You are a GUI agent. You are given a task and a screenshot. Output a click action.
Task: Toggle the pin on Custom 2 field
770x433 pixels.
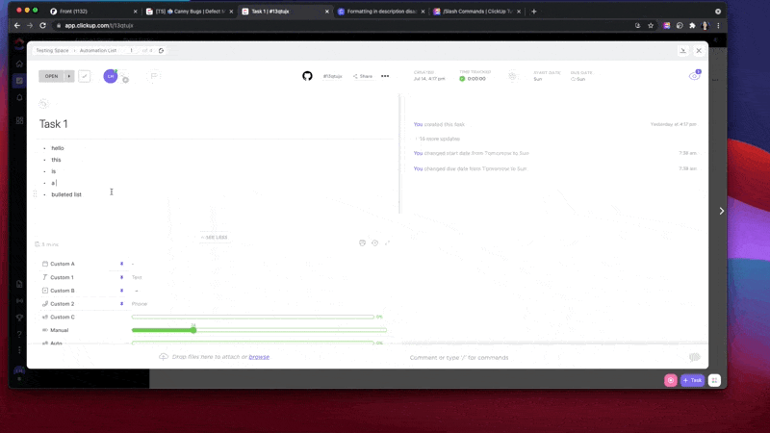[x=122, y=304]
